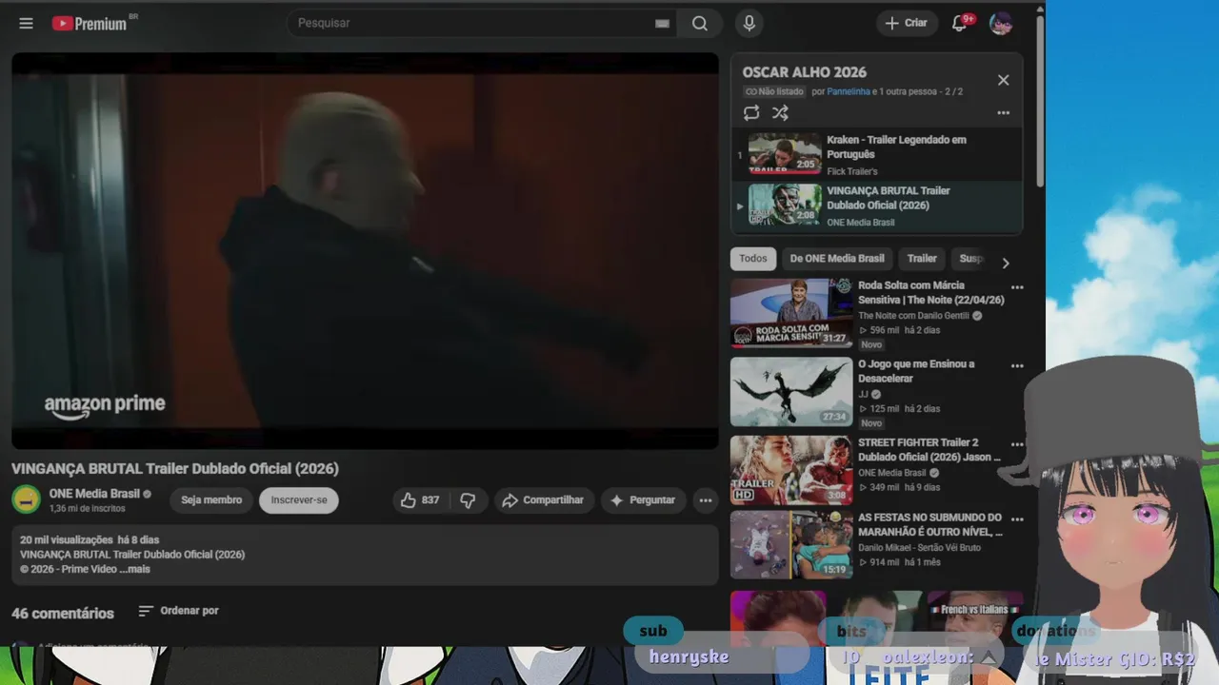1219x685 pixels.
Task: Subscribe with Inscrever-se button
Action: [299, 500]
